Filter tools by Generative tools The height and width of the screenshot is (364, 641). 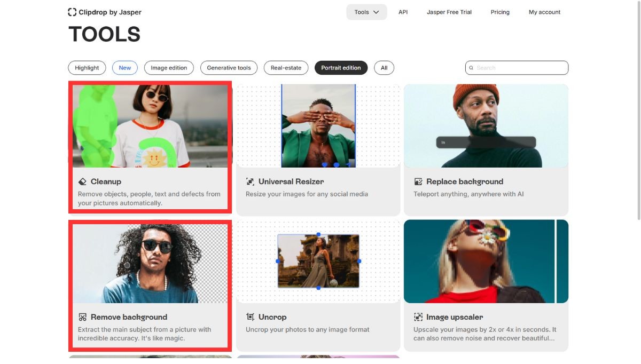(x=229, y=68)
